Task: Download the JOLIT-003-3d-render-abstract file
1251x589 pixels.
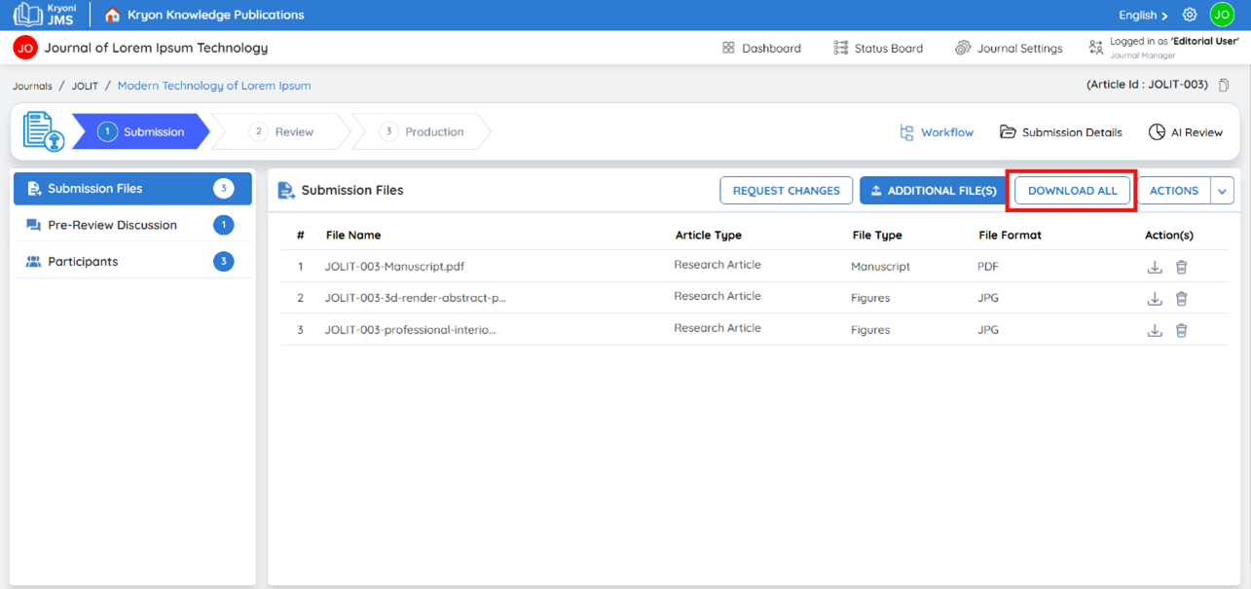Action: coord(1155,299)
